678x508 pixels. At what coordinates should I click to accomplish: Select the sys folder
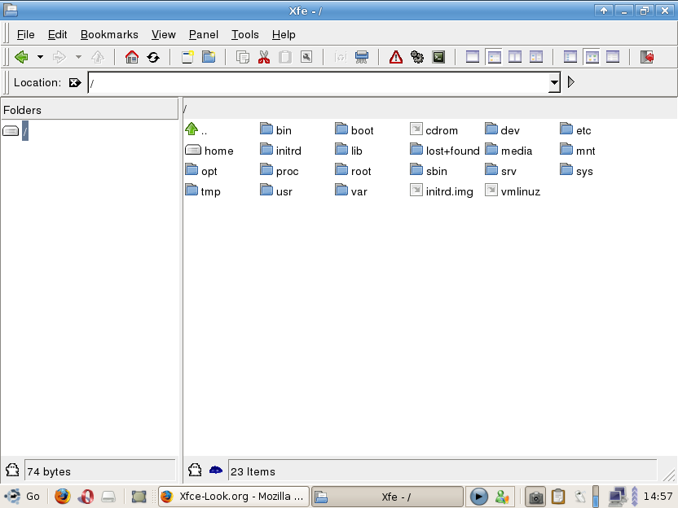coord(576,171)
